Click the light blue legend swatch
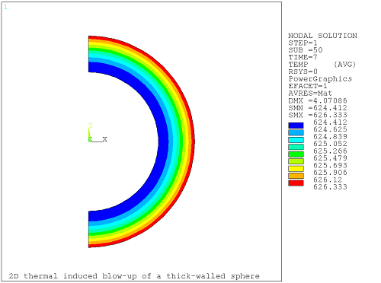 coord(296,132)
